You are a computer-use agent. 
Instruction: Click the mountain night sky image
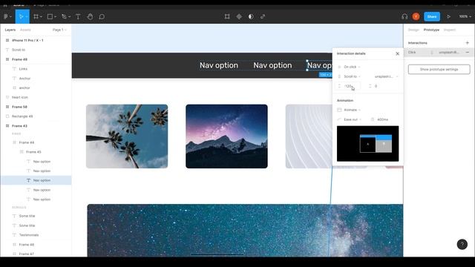coord(226,136)
